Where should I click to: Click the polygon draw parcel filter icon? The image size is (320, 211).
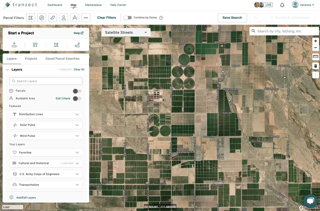pos(31,18)
